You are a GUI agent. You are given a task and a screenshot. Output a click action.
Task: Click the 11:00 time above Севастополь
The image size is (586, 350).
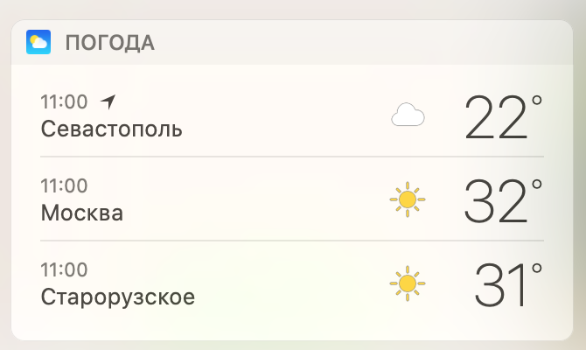tap(64, 101)
